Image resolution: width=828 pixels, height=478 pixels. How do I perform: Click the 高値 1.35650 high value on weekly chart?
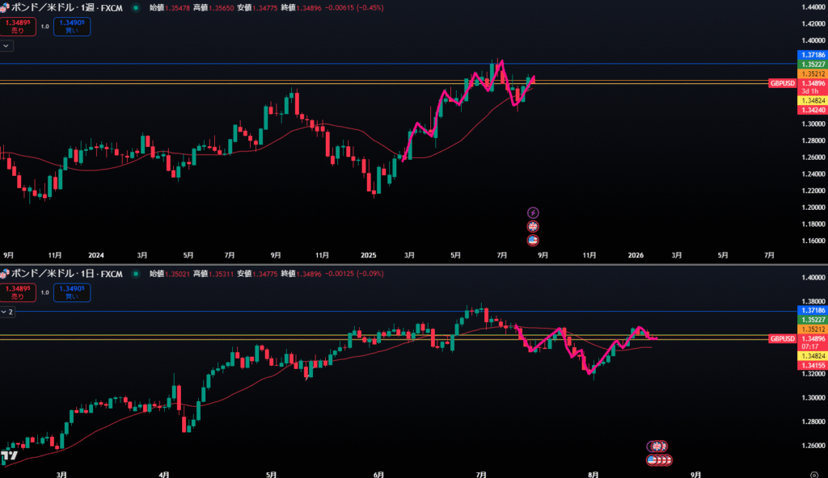213,8
